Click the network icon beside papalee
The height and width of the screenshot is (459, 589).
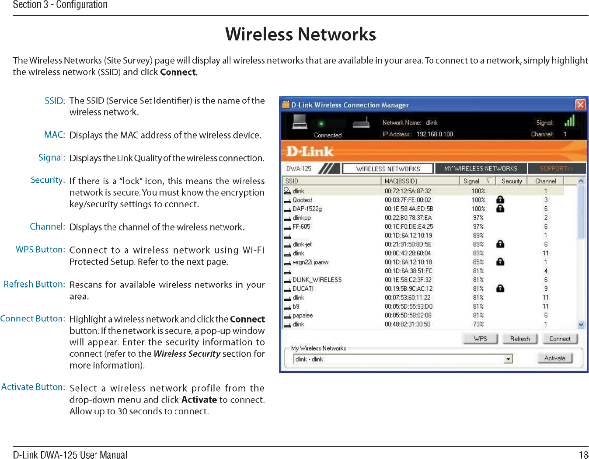click(x=287, y=316)
